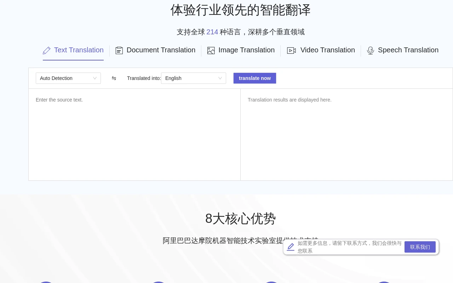Open the source language selector
This screenshot has width=453, height=283.
(68, 78)
